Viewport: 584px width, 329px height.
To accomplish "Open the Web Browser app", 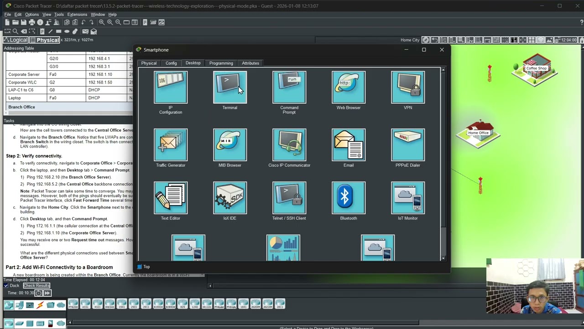I will [x=349, y=87].
